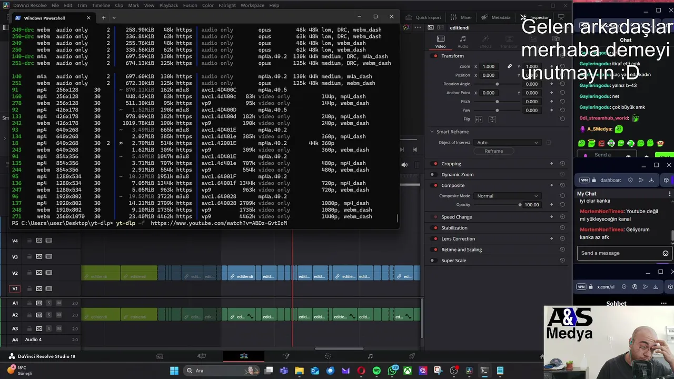Open the File menu in DaVinci Resolve

click(55, 5)
